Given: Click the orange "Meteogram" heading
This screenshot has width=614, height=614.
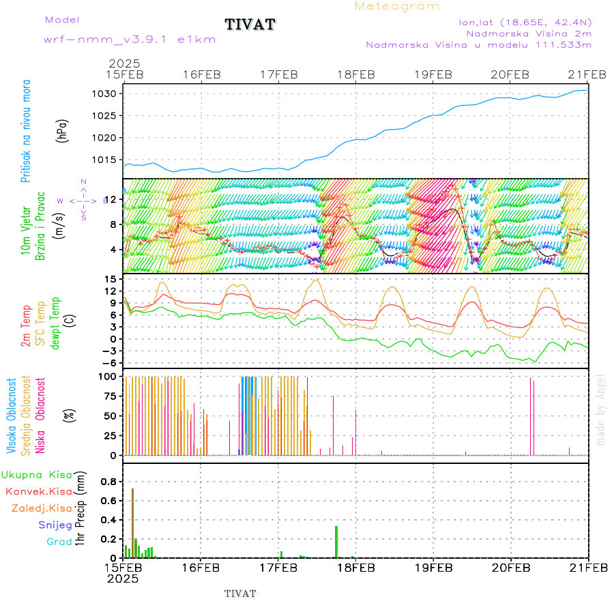Looking at the screenshot, I should tap(396, 6).
